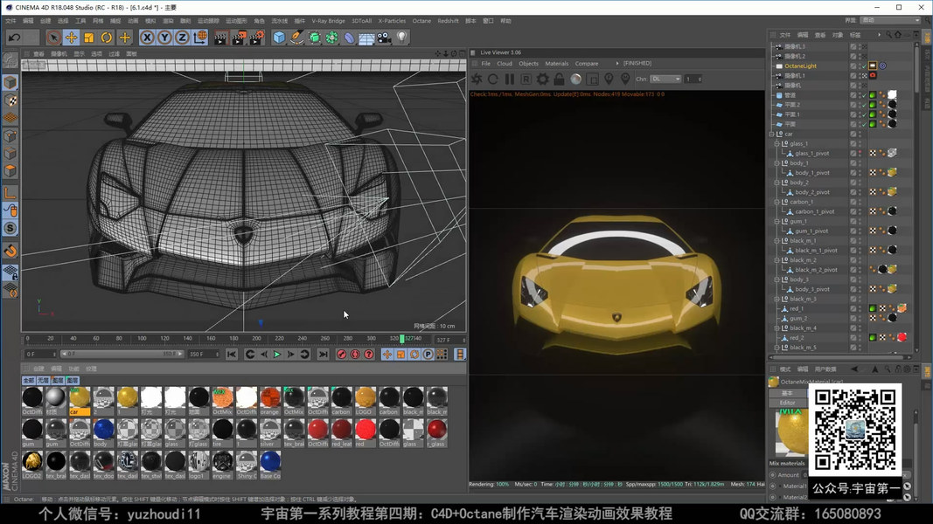Collapse the glass_1 tree node
This screenshot has height=524, width=933.
click(777, 143)
